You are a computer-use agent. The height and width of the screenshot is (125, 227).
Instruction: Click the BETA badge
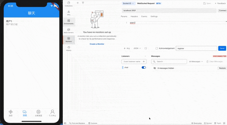[x=158, y=3]
